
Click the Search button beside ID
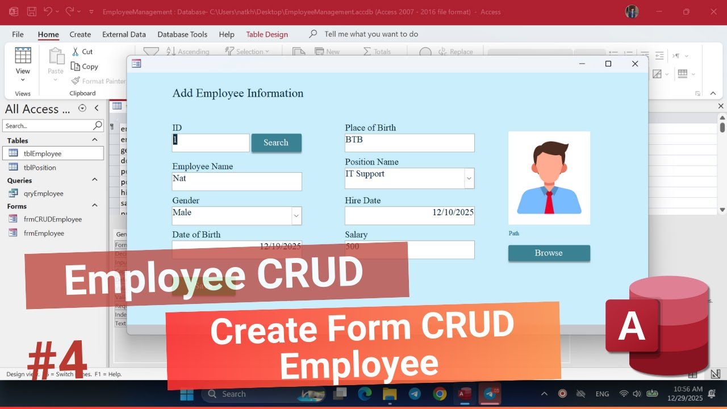[276, 143]
